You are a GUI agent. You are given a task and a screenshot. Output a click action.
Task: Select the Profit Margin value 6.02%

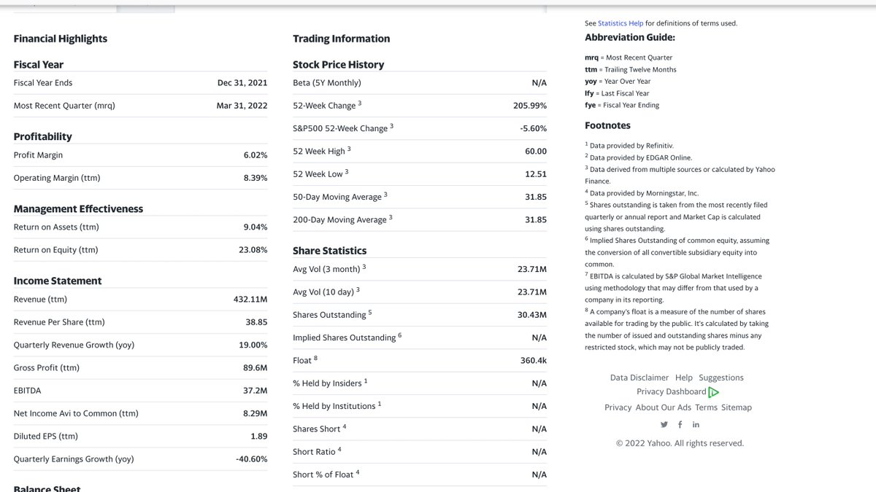tap(255, 155)
